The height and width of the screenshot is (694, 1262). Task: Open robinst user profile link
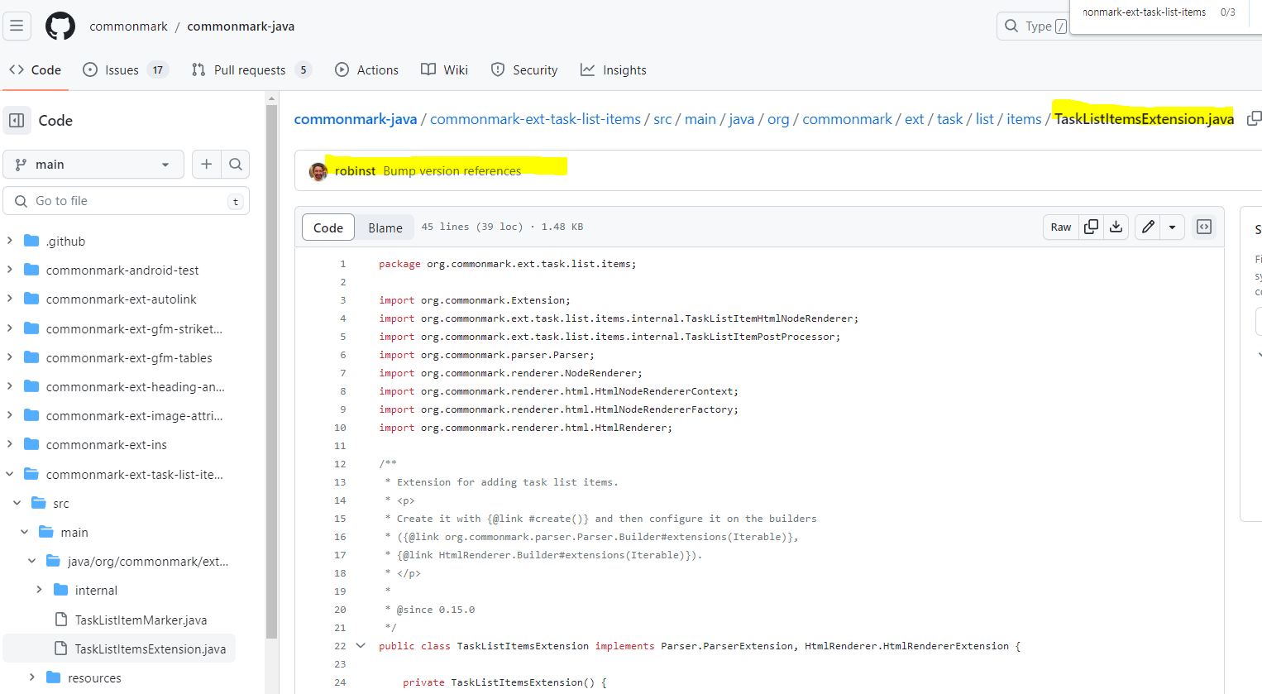(355, 171)
